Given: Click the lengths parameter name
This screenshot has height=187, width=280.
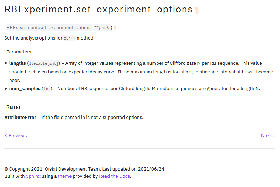Looking at the screenshot, I should click(x=17, y=63).
